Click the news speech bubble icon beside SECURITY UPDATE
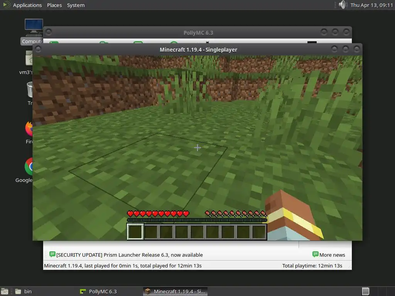This screenshot has width=395, height=296. pos(52,254)
